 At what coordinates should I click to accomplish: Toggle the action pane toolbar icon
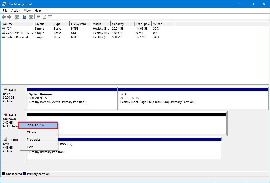coord(31,17)
